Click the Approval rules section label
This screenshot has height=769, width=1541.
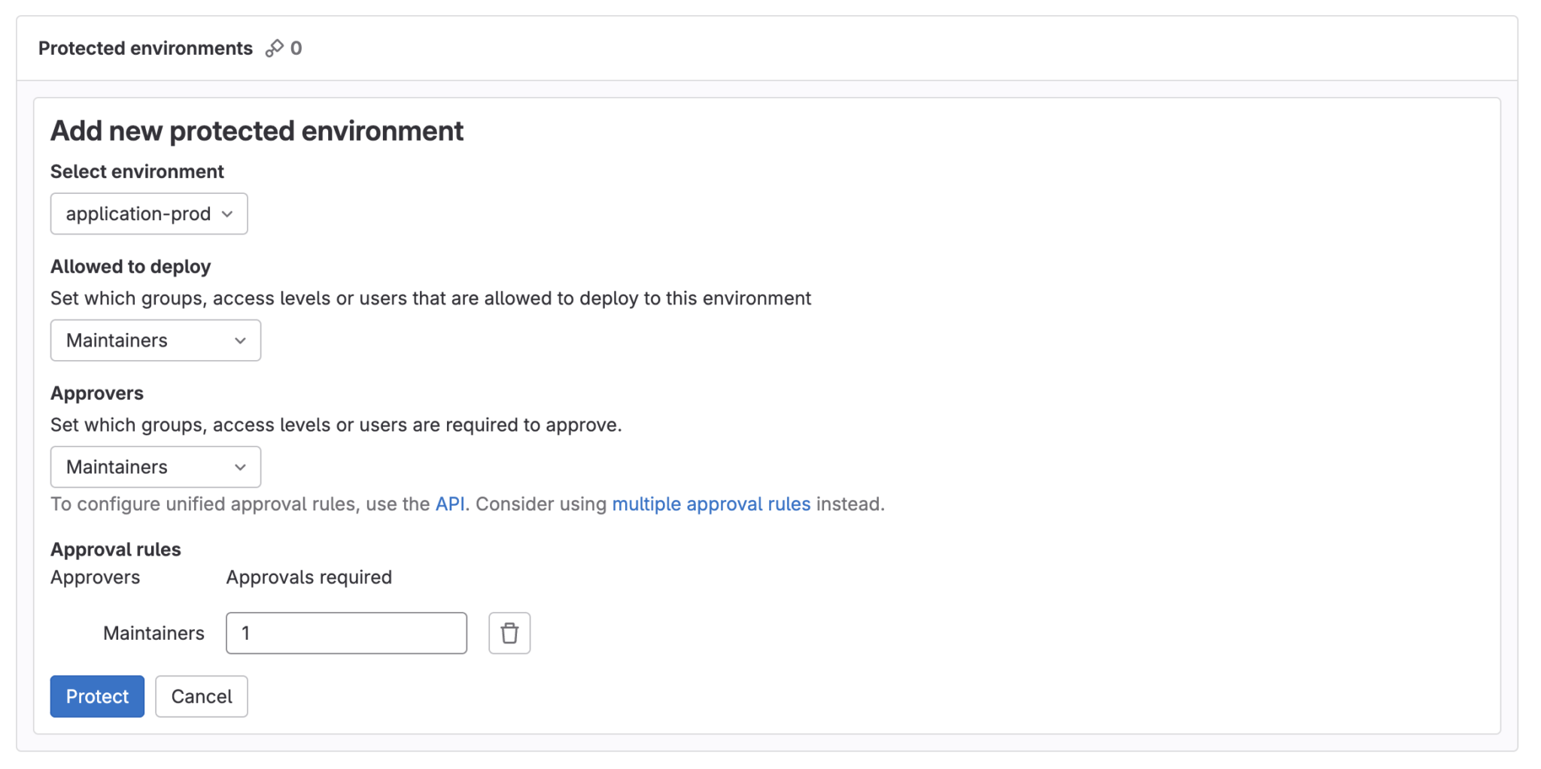[115, 550]
